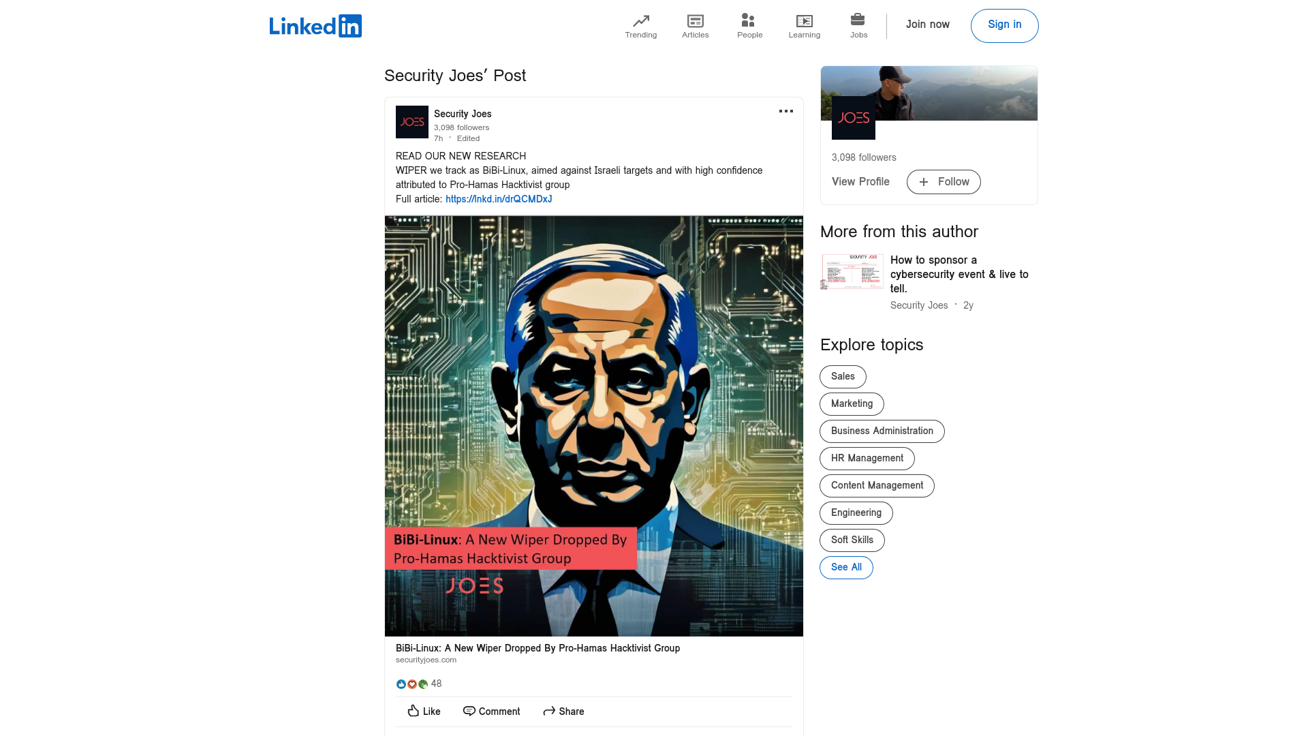Expand See All topics section
Viewport: 1308px width, 736px height.
845,566
